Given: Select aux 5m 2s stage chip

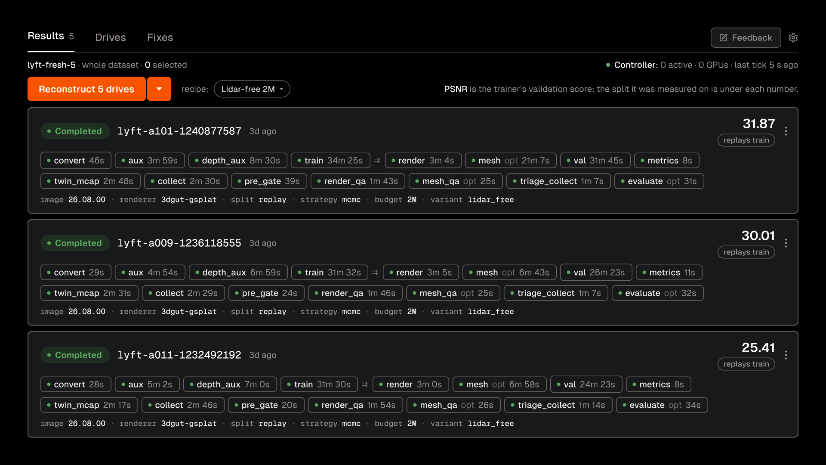Looking at the screenshot, I should 147,384.
